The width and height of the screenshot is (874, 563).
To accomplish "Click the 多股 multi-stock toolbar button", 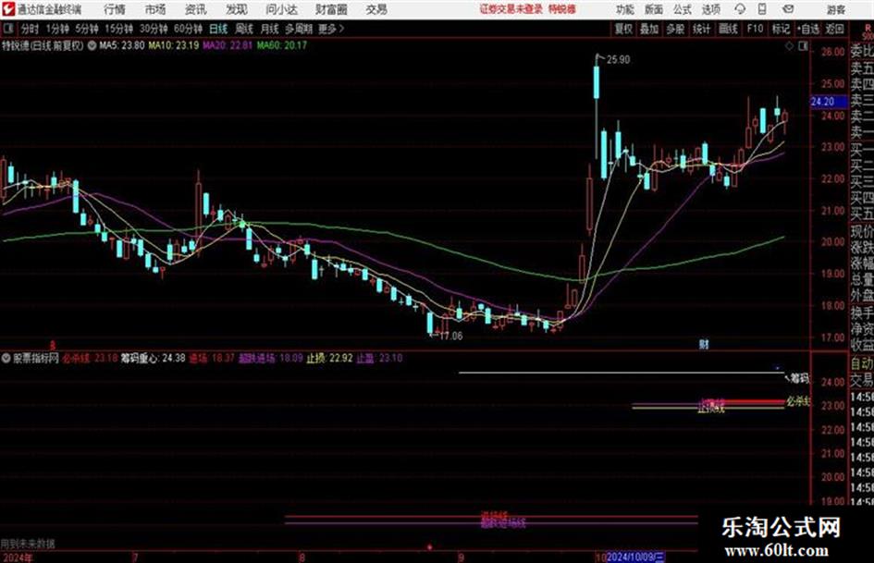I will click(675, 29).
